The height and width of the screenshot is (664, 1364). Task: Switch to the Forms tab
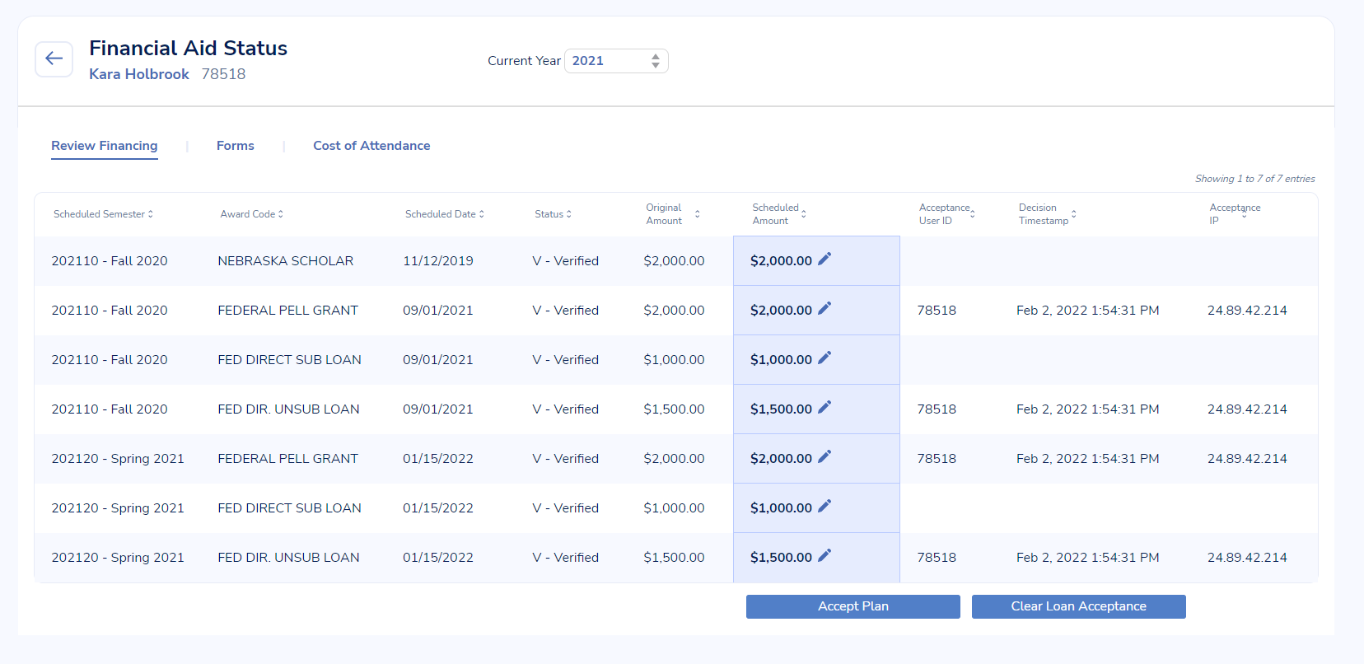tap(236, 146)
